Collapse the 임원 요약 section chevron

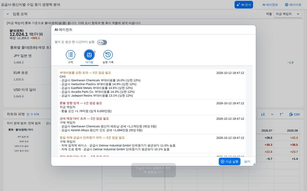tap(7, 14)
